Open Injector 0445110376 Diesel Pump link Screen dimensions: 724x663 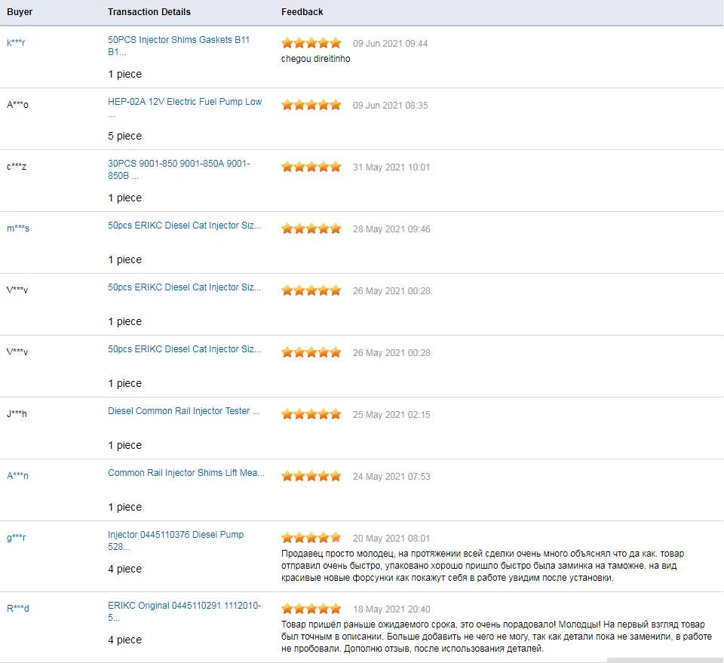pyautogui.click(x=176, y=540)
